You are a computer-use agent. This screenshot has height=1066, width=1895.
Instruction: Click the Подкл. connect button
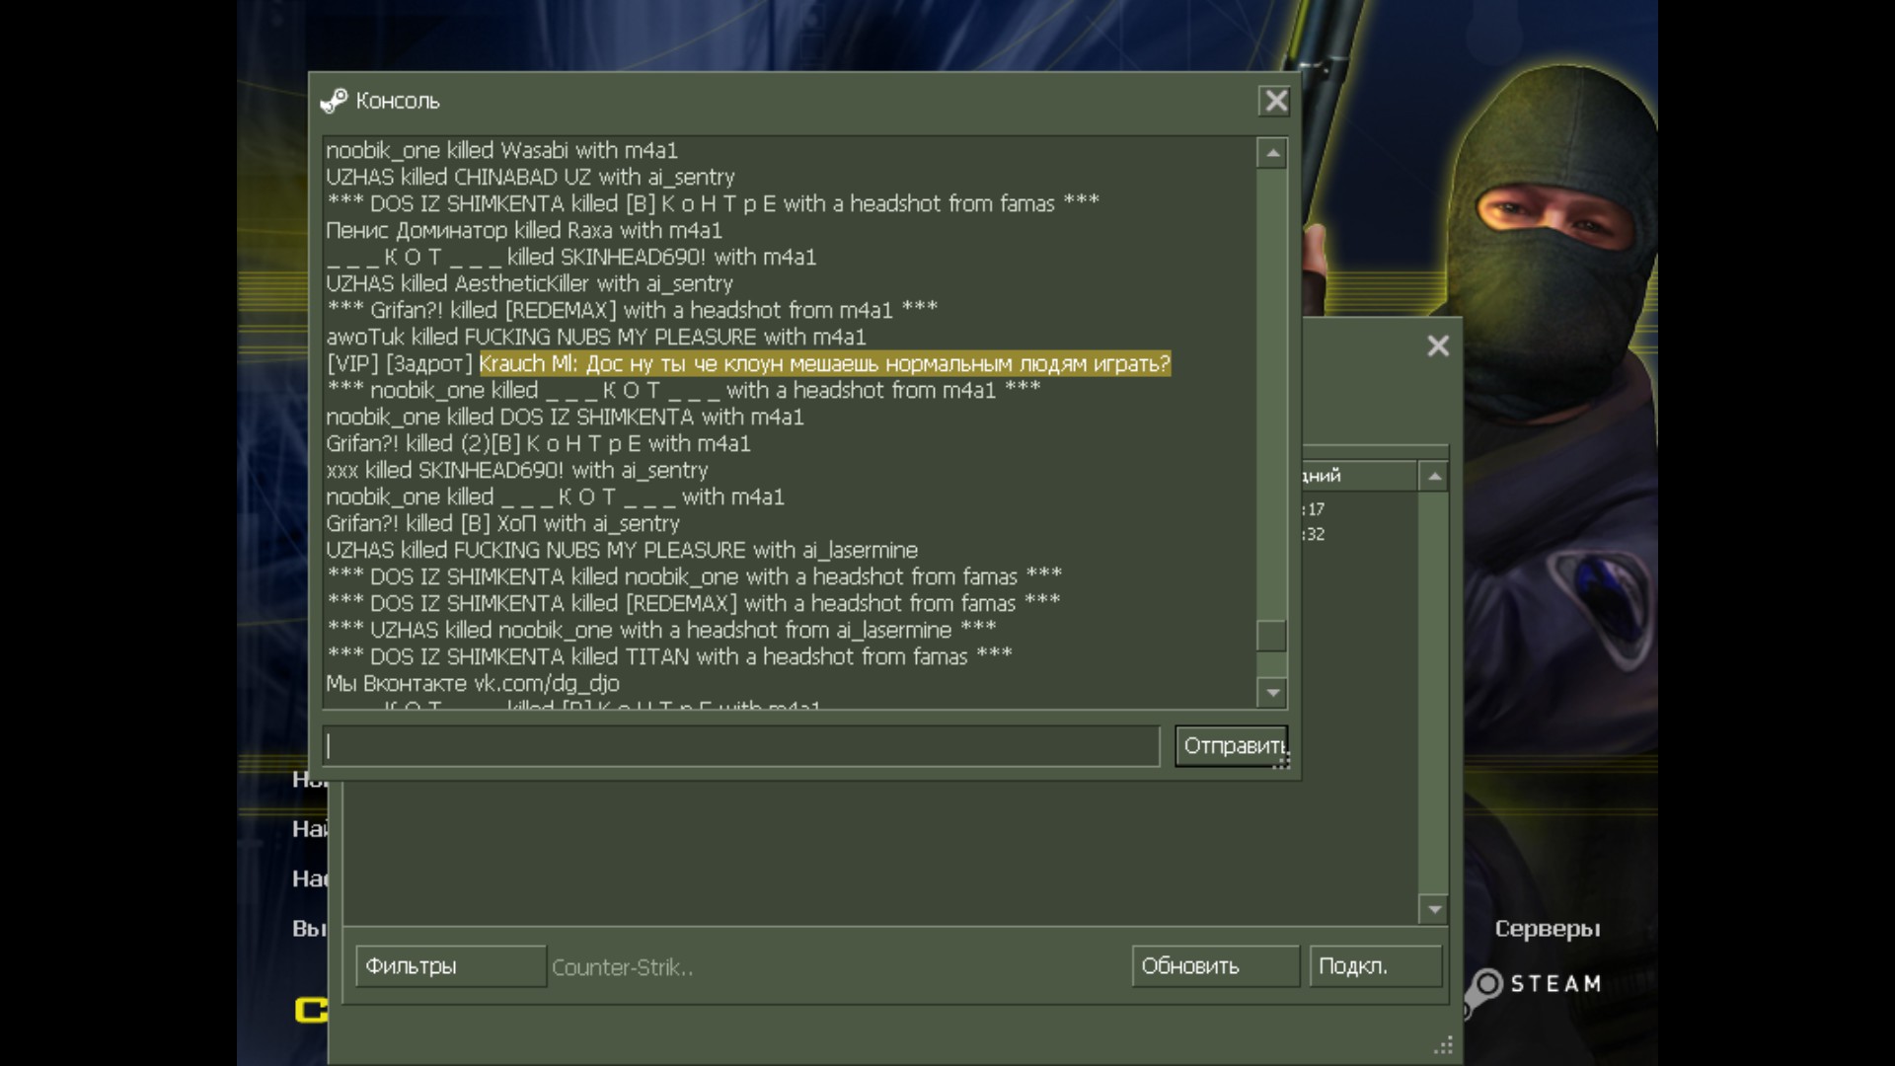pos(1375,966)
